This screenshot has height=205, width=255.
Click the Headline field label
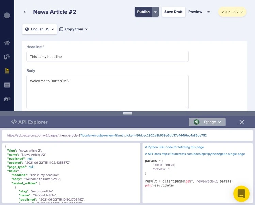point(35,47)
